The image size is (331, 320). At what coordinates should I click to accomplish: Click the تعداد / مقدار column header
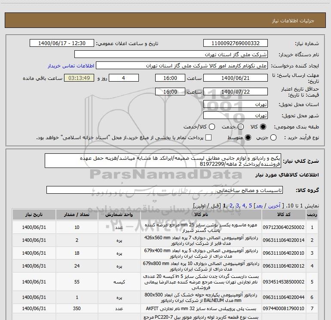coord(77,214)
